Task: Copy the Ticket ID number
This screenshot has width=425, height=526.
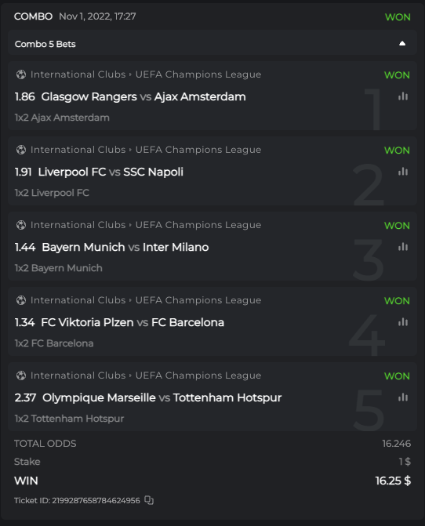Action: tap(149, 500)
